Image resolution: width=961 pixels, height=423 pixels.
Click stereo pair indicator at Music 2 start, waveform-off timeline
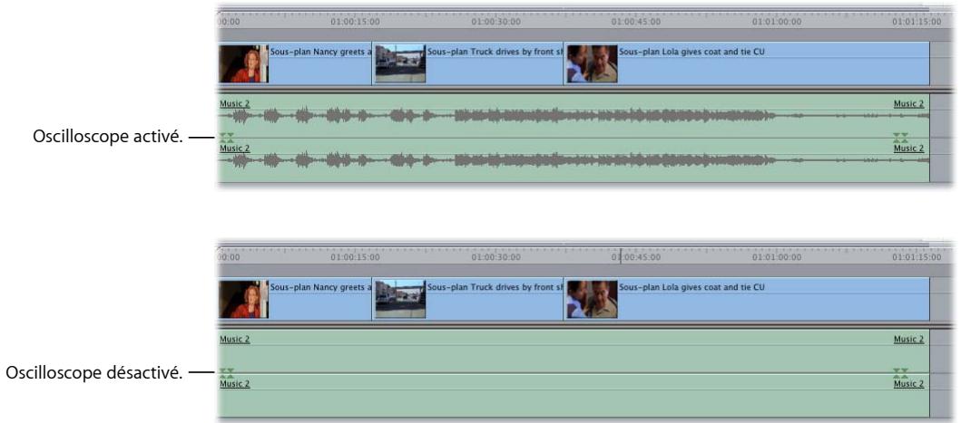227,372
